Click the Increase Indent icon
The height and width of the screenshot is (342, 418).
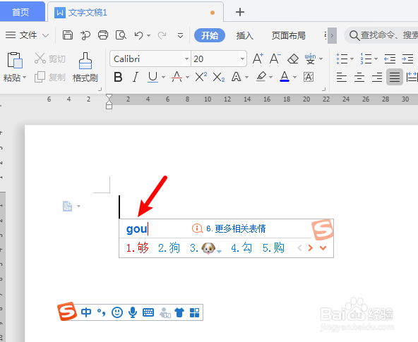pyautogui.click(x=407, y=59)
